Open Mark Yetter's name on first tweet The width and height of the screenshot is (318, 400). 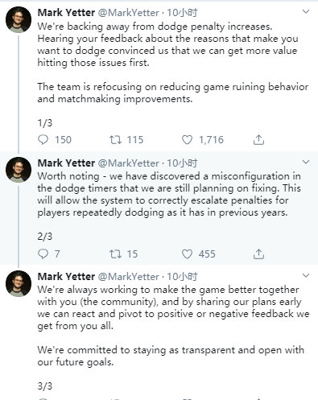pos(66,13)
